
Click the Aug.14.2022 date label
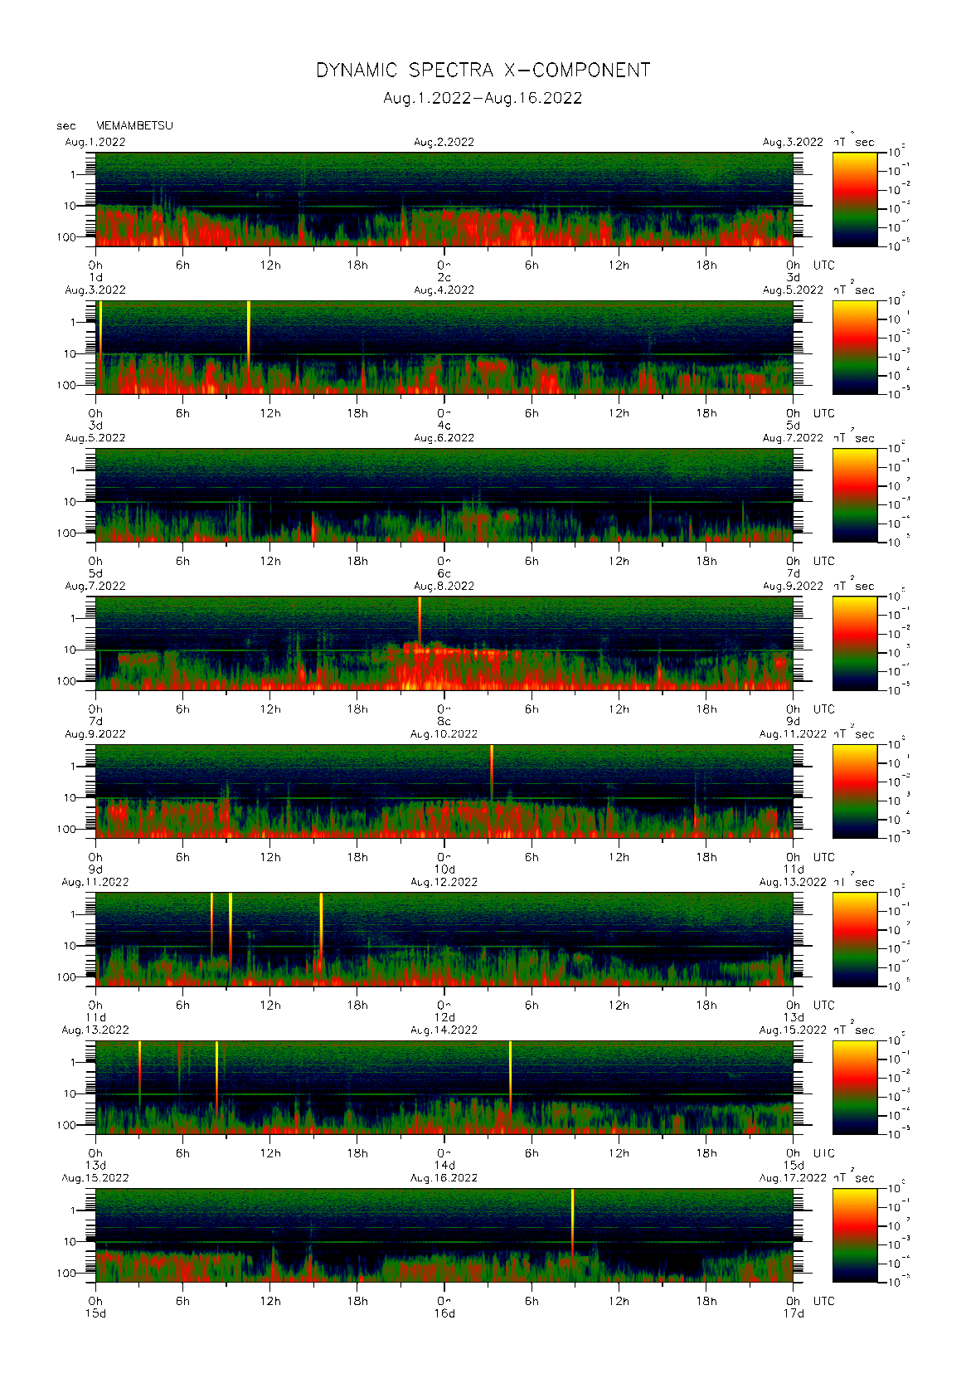[444, 1030]
